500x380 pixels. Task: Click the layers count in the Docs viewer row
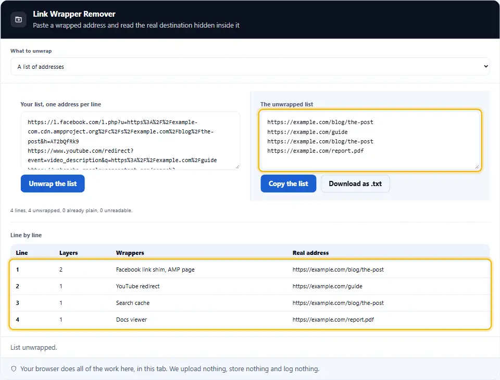(61, 320)
